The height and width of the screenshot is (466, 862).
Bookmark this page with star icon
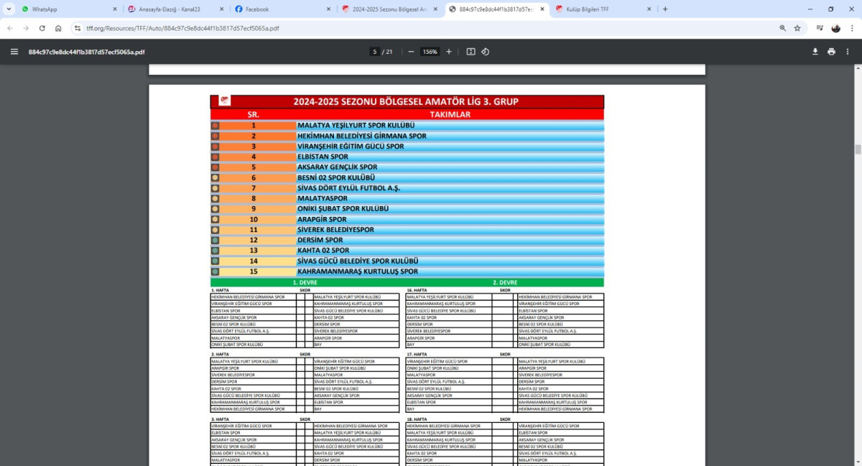(797, 28)
